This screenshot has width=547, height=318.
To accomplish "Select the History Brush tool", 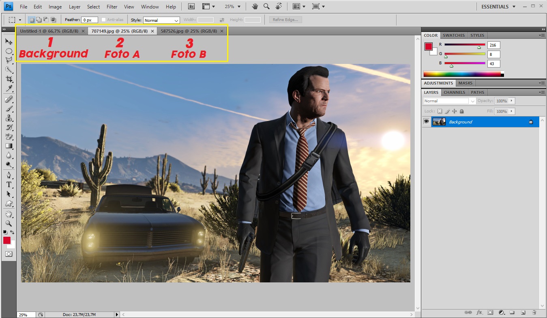I will tap(9, 127).
